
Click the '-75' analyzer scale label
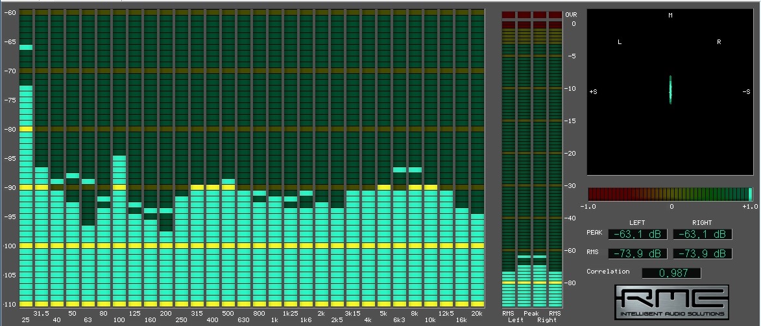click(x=10, y=100)
